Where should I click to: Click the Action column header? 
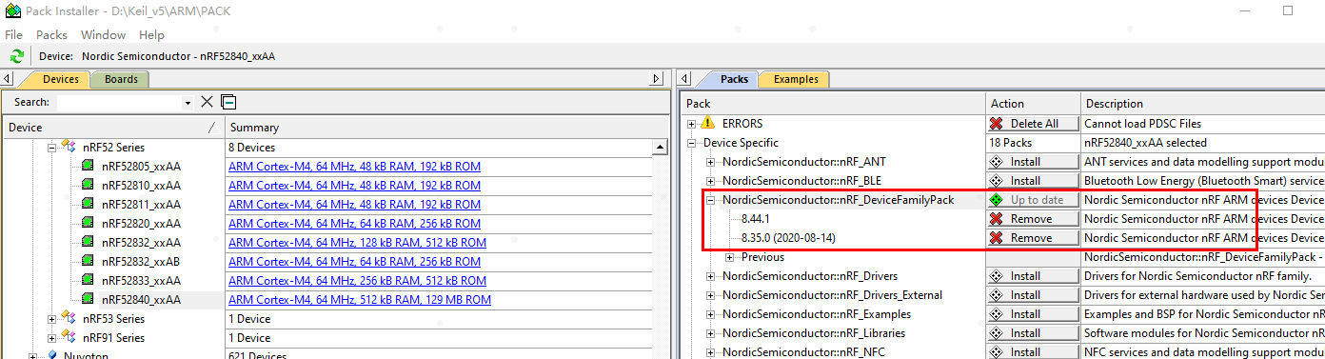pyautogui.click(x=1033, y=104)
